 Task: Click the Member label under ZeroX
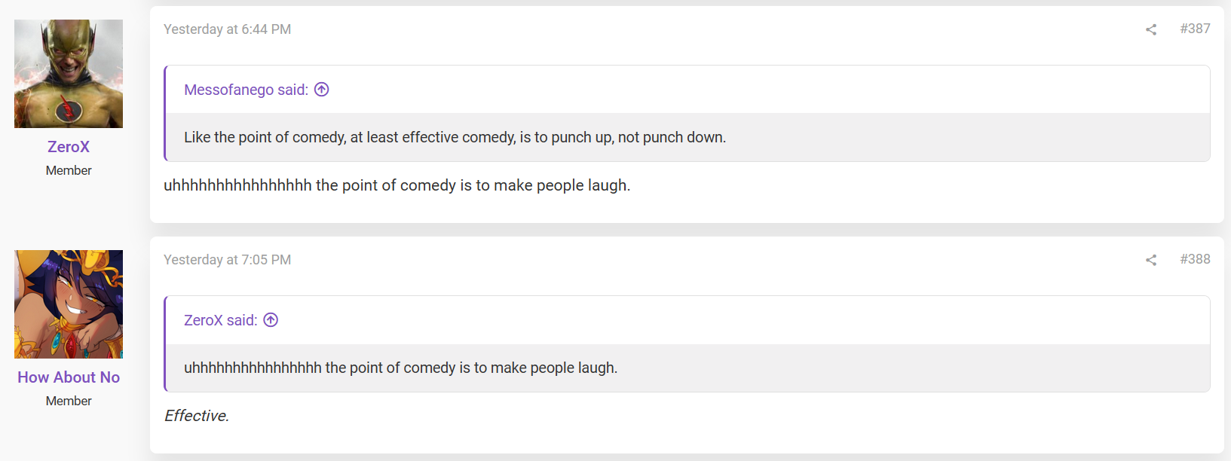pos(69,170)
